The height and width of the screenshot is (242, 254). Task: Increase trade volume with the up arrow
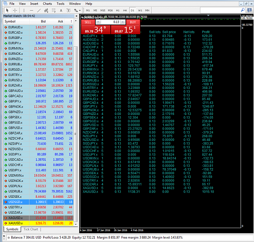pos(123,22)
